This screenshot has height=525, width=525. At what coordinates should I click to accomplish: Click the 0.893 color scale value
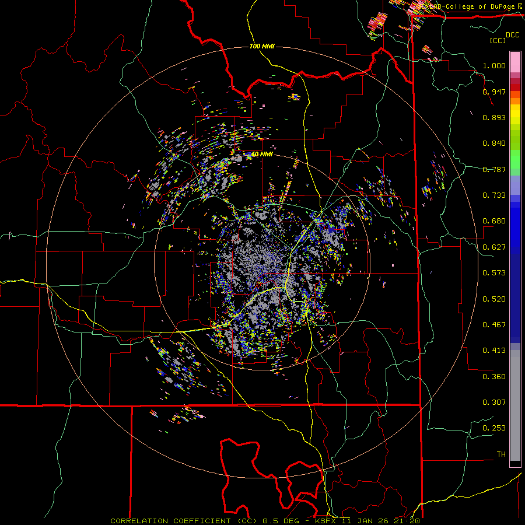tap(494, 117)
